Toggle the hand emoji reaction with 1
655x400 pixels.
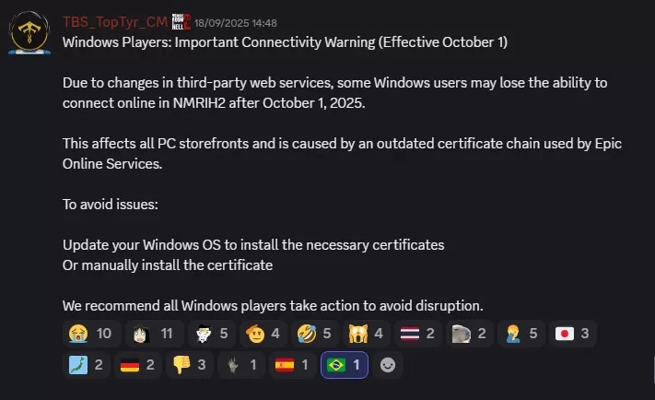click(x=243, y=365)
